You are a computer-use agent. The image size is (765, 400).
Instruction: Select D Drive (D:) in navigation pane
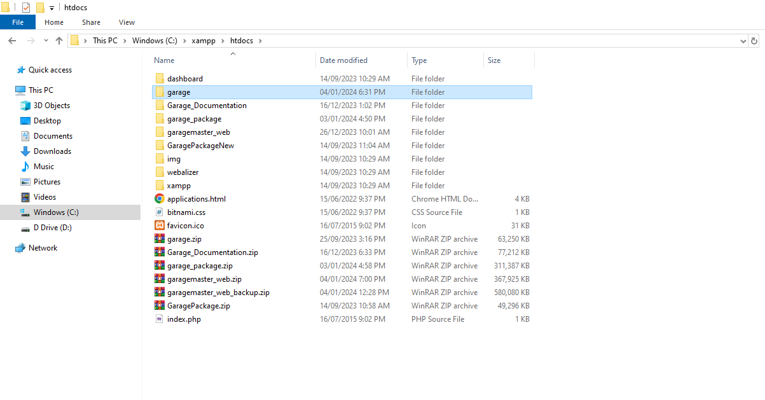[x=52, y=228]
